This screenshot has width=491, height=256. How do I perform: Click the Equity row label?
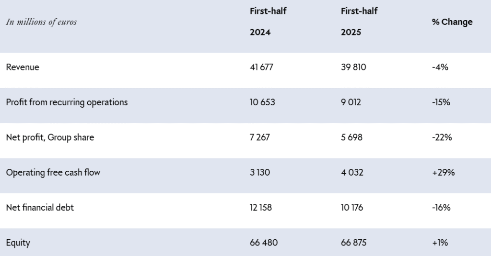[x=18, y=243]
